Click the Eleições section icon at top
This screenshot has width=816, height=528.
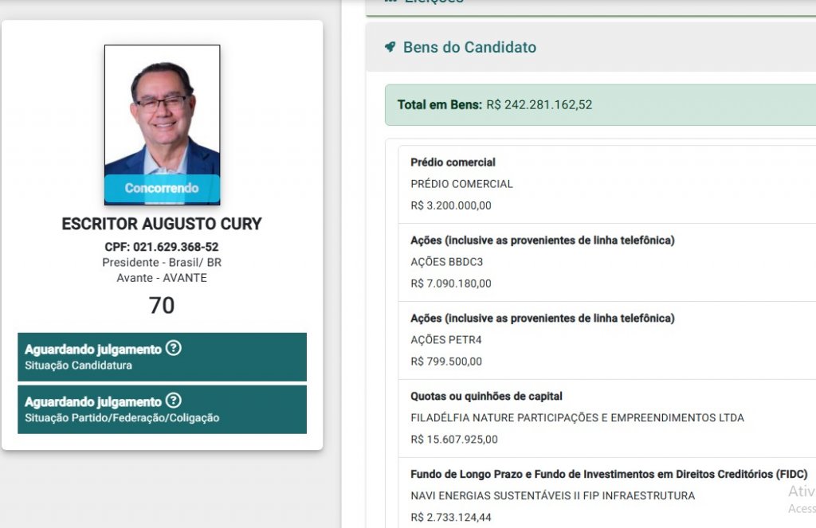pos(390,2)
